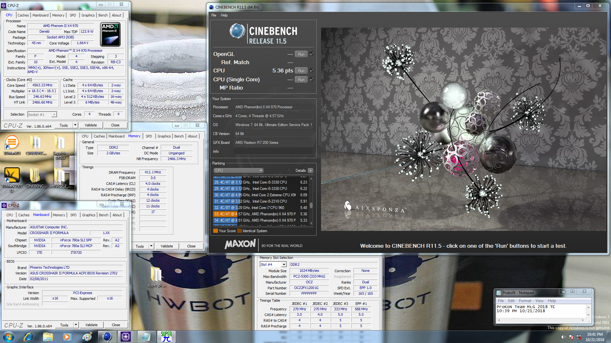Click the Cinebench ranking list scrollbar thumb
The image size is (611, 343).
[311, 205]
